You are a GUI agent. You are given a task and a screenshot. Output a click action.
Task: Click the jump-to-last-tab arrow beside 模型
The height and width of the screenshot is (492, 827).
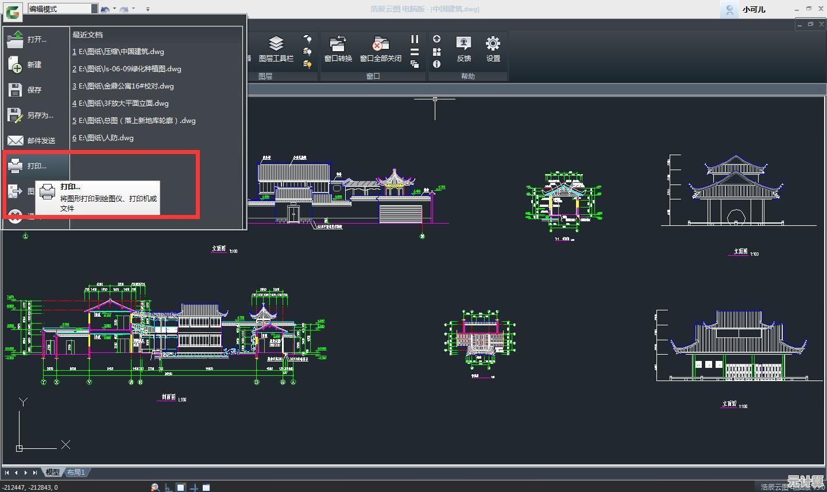[35, 472]
